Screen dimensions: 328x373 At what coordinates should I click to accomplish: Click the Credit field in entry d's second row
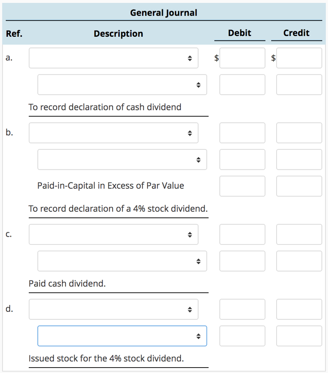point(299,336)
